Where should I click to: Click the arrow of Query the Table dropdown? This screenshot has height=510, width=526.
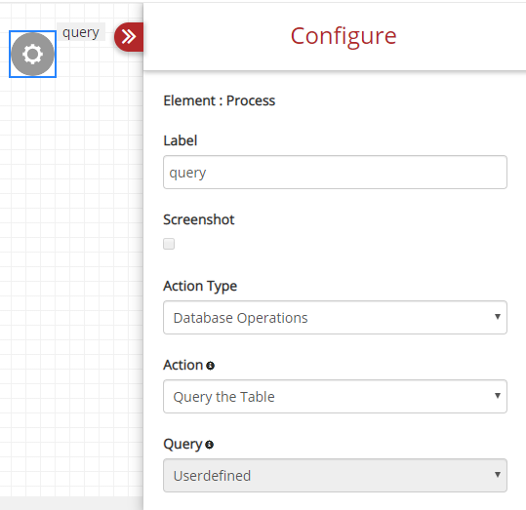[x=498, y=396]
